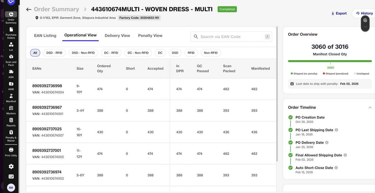Screen dimensions: 375x193
Task: Switch to the EAN Listing tab
Action: pos(45,36)
